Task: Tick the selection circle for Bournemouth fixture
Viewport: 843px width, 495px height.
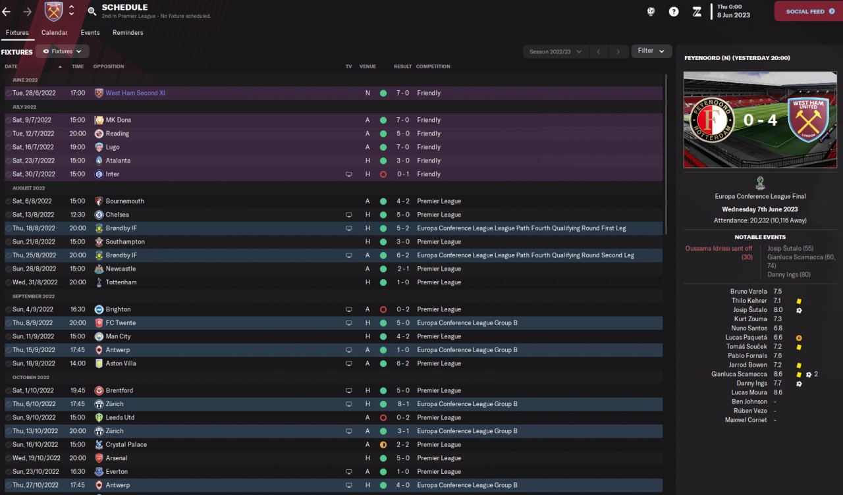Action: pyautogui.click(x=8, y=201)
